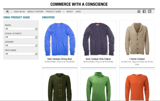Open the Price Range dropdown
This screenshot has height=101, width=160.
[x=21, y=54]
